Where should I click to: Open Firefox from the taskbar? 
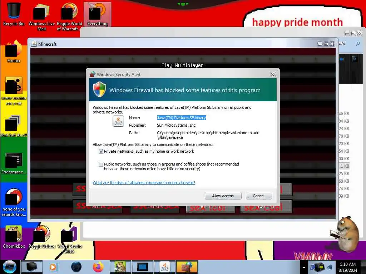click(98, 267)
